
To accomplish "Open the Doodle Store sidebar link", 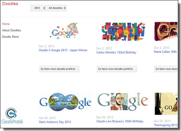I will 10,37.
